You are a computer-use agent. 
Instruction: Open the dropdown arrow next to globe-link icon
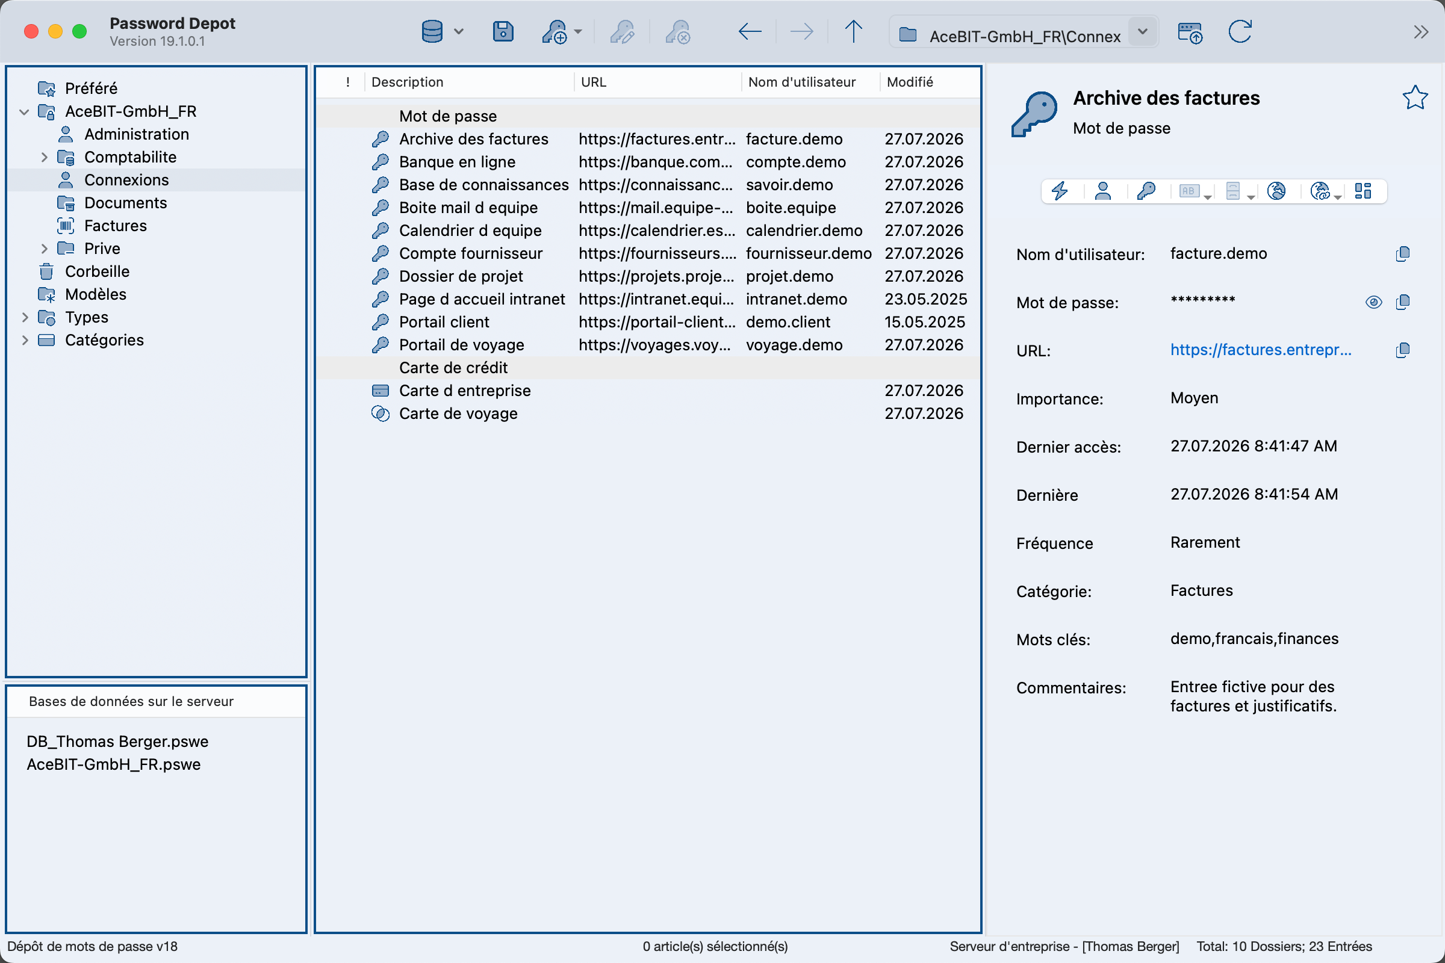click(1337, 197)
